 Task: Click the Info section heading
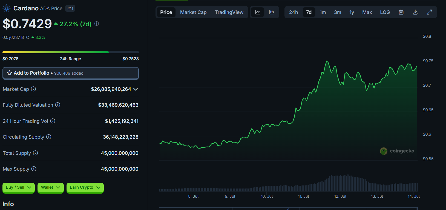[8, 204]
